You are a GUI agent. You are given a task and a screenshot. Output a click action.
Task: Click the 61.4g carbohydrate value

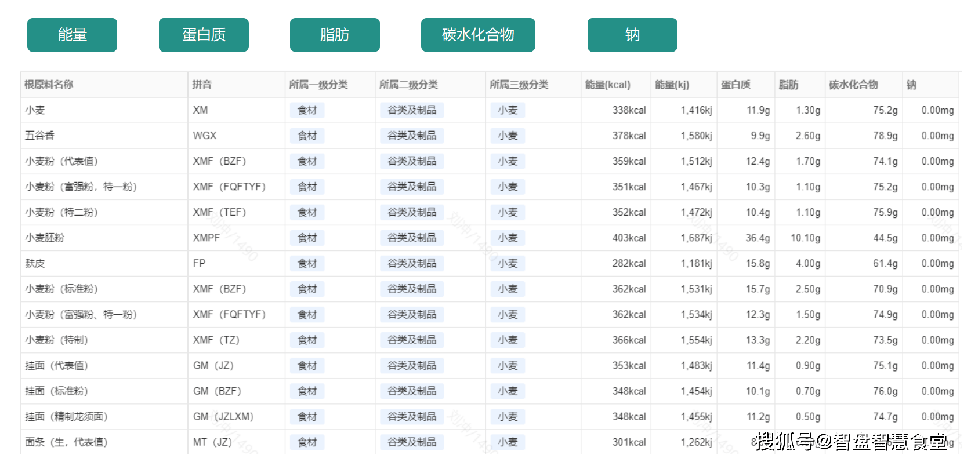[x=885, y=263]
